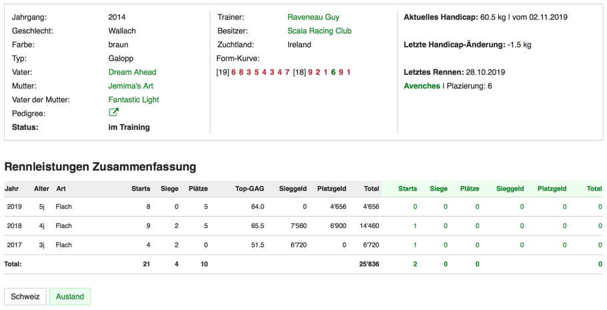Image resolution: width=607 pixels, height=310 pixels.
Task: Open trainer Raveneau Guy's profile
Action: point(313,17)
